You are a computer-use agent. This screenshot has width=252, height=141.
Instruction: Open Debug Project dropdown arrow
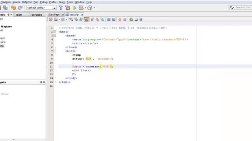85,8
